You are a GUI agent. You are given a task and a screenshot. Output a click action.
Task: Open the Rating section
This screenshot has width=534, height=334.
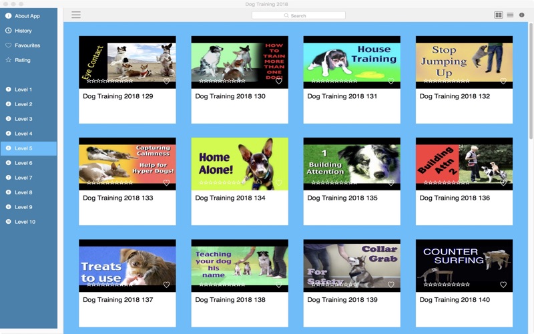pos(29,60)
